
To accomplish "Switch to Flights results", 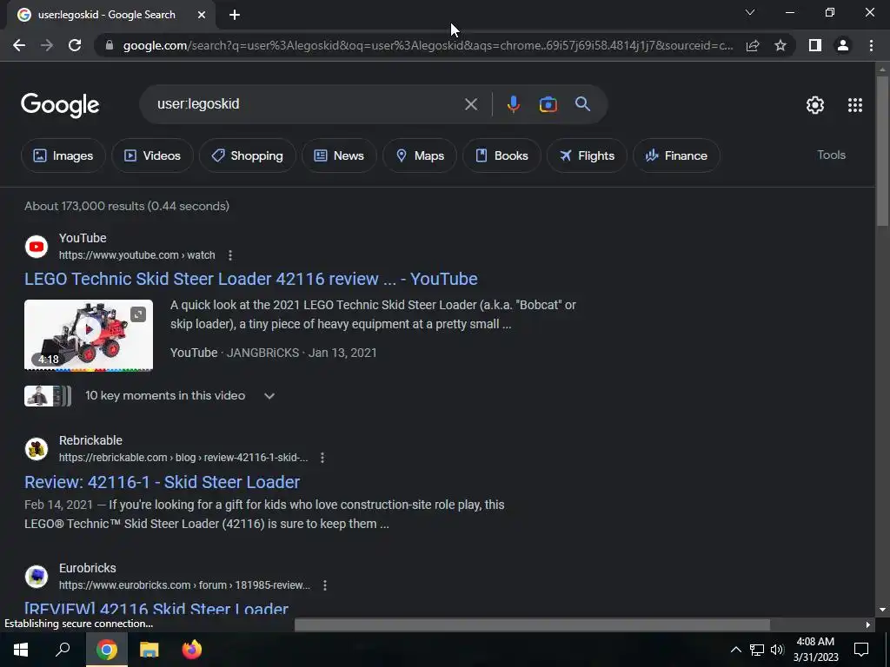I will tap(587, 155).
